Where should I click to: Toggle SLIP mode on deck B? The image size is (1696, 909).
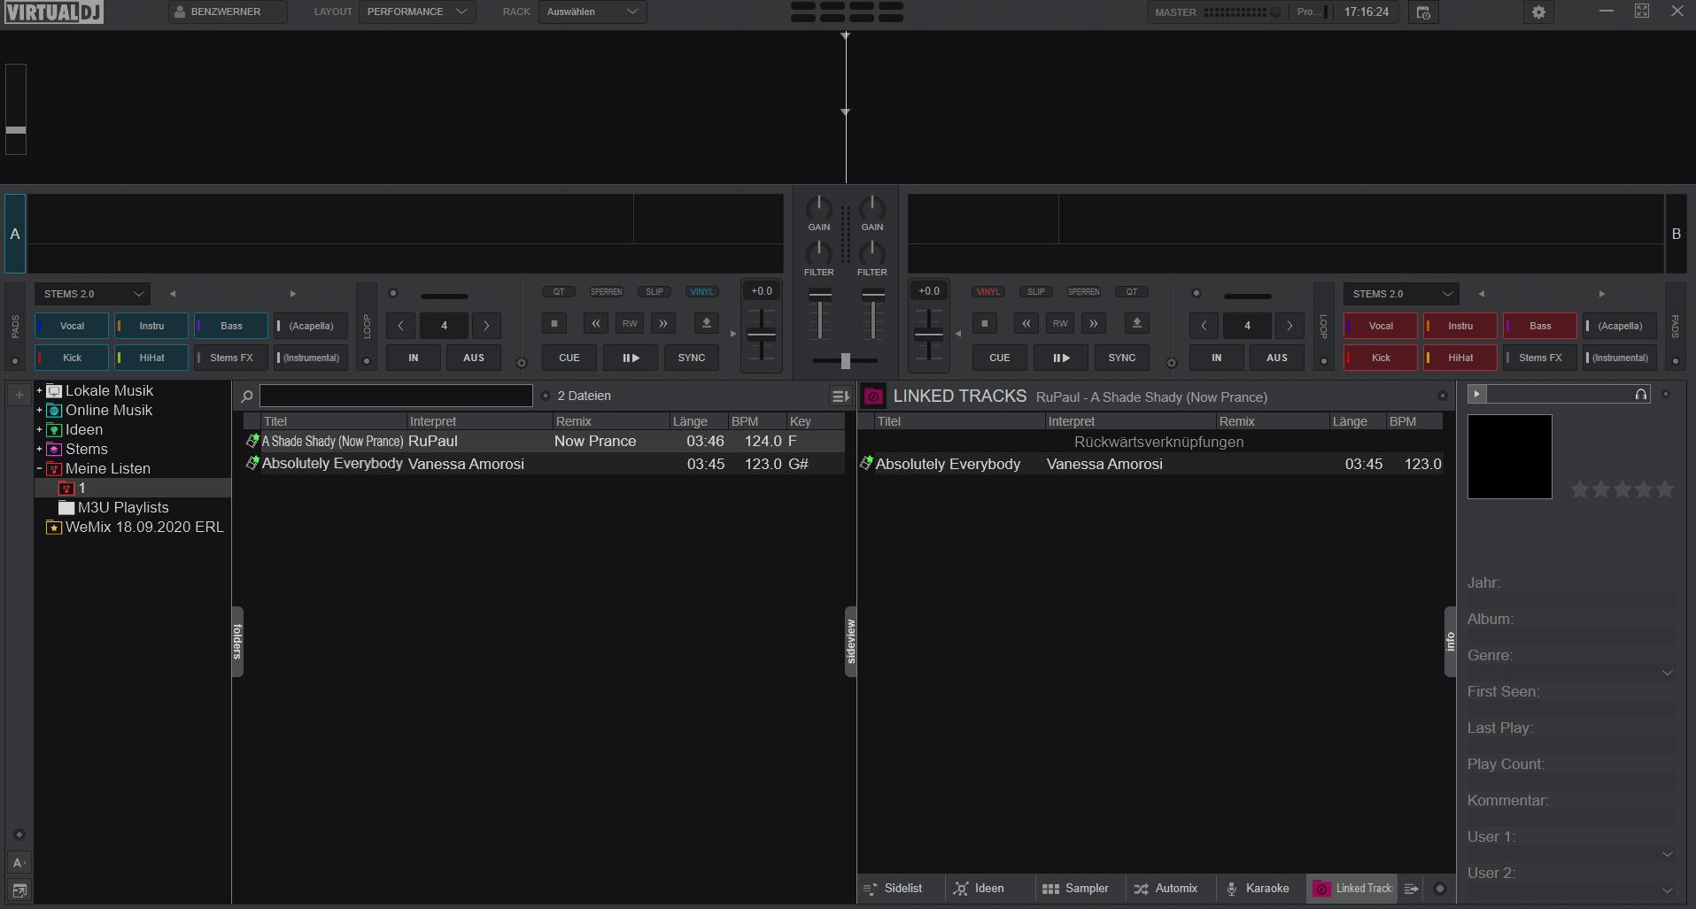(1035, 291)
